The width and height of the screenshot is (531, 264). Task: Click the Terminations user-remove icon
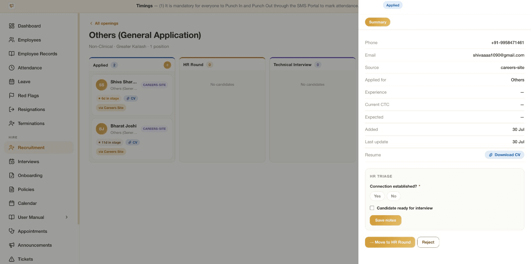pos(12,124)
